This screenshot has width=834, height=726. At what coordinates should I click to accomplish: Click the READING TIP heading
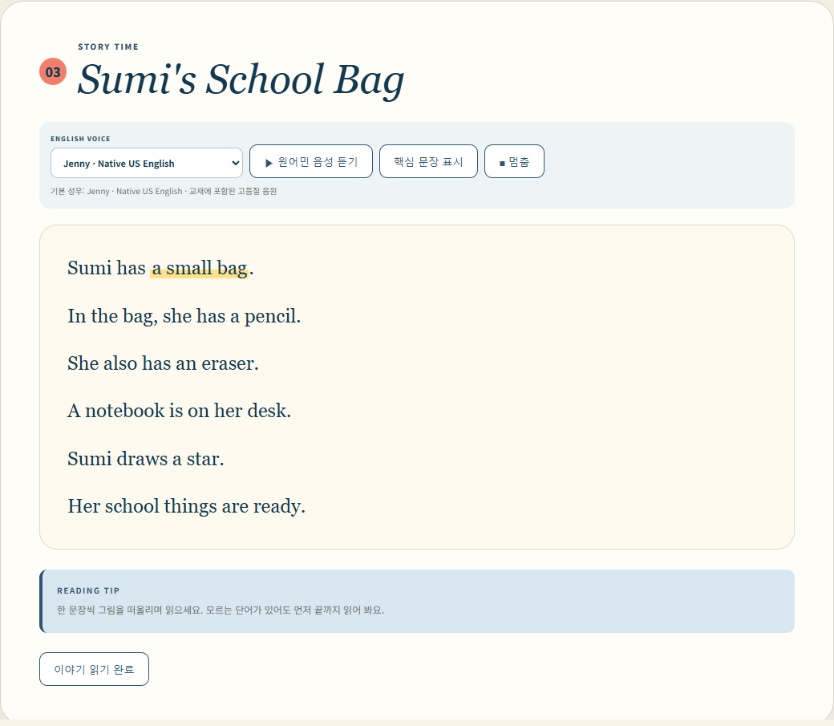click(x=88, y=590)
